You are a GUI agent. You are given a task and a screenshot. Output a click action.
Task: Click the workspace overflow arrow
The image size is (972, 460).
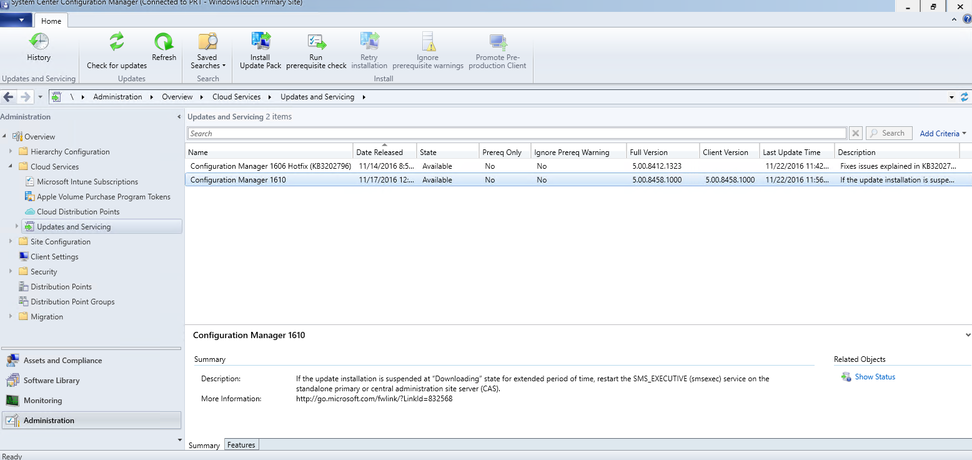(x=180, y=440)
